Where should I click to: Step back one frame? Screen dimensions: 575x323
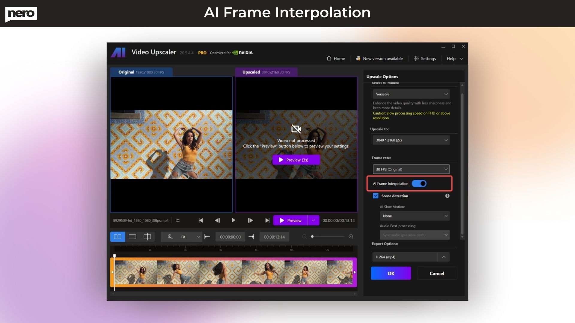coord(217,220)
